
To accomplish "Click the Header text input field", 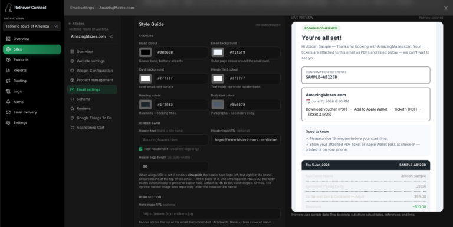I will point(173,140).
